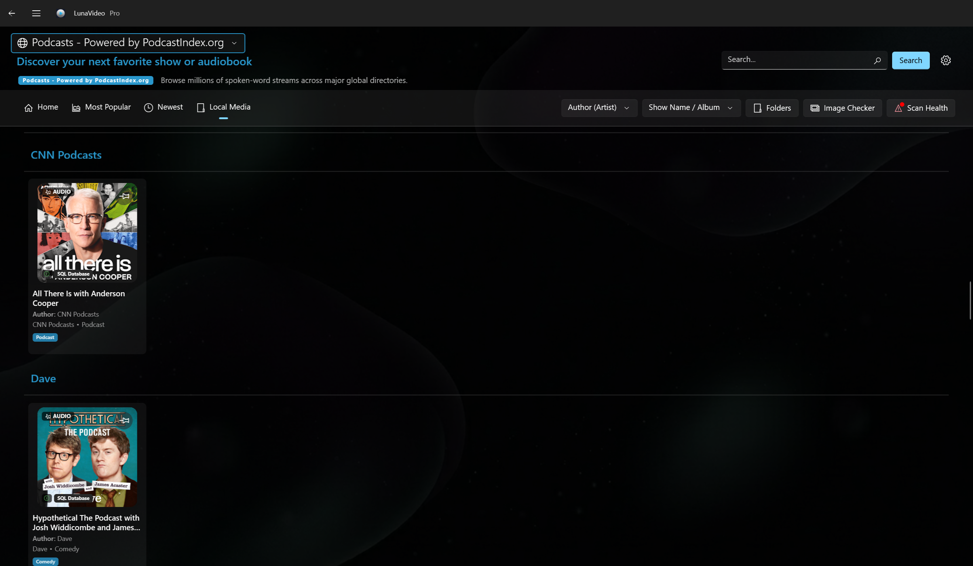This screenshot has height=566, width=973.
Task: Click title 'All There Is with Anderson Cooper'
Action: point(79,298)
